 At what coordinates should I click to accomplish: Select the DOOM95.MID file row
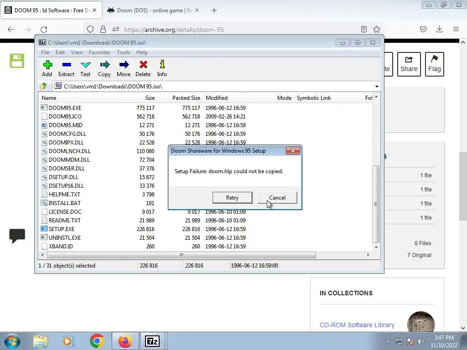[206, 125]
